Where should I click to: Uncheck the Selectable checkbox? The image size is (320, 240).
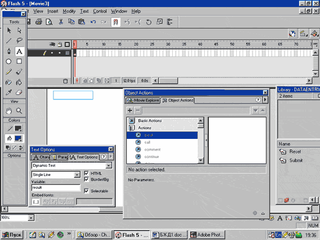pos(86,191)
